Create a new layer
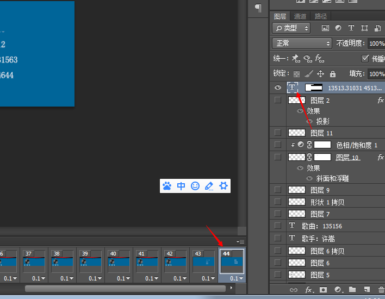 coord(367,290)
